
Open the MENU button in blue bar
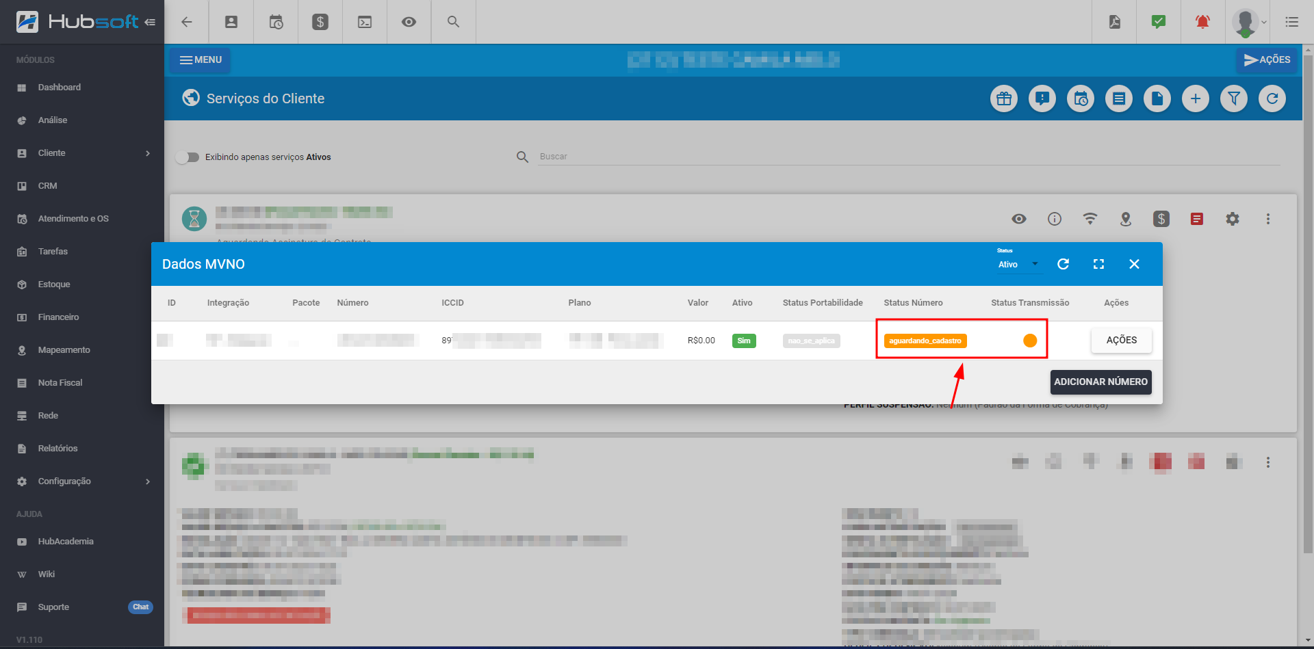201,60
